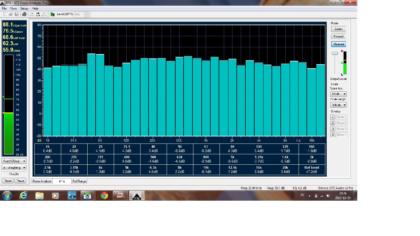
Task: Open the Scale top dropdown
Action: click(339, 94)
